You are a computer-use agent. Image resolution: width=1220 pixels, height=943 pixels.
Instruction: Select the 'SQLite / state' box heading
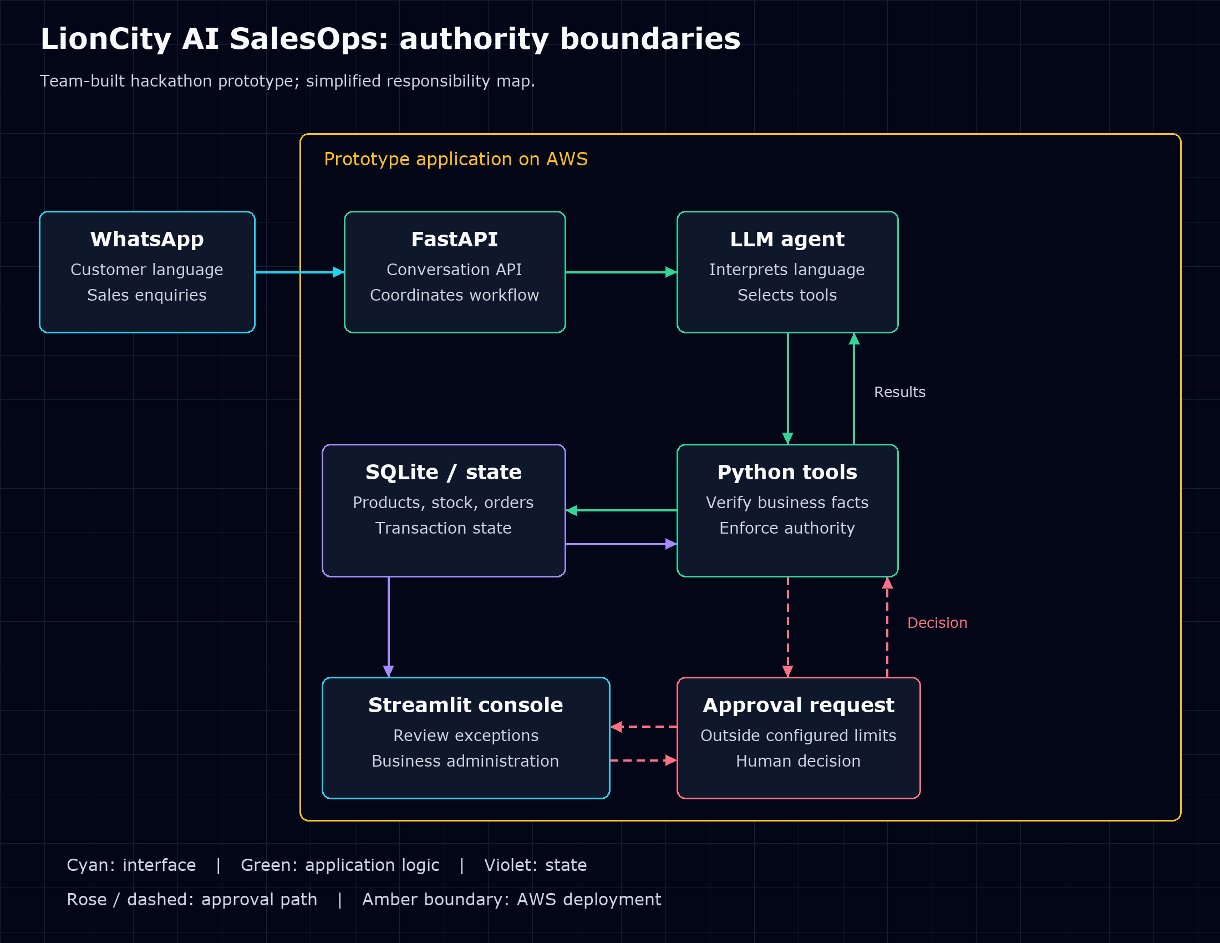tap(444, 472)
